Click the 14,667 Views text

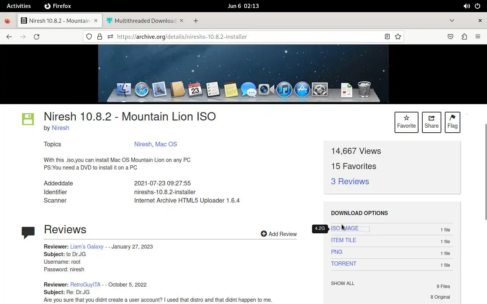pyautogui.click(x=356, y=151)
